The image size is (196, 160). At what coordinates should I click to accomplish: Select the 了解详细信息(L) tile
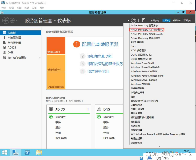coord(56,81)
